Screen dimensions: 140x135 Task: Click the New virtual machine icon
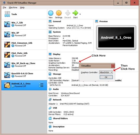[51, 13]
